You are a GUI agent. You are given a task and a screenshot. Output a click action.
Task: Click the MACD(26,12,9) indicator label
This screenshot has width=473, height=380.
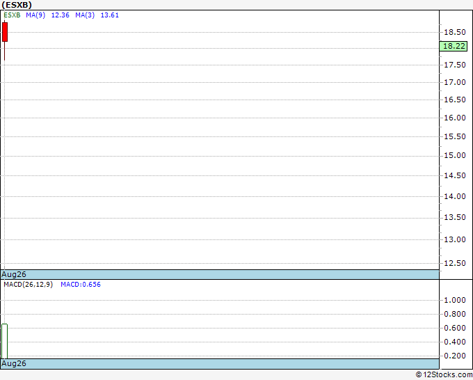point(28,285)
